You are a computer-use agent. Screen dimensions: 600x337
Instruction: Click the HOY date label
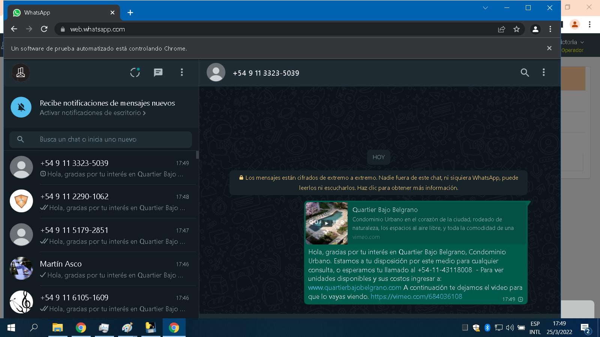(378, 157)
